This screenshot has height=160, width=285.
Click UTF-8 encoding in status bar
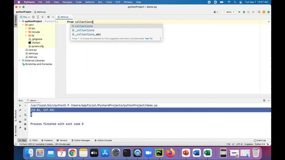click(x=240, y=144)
